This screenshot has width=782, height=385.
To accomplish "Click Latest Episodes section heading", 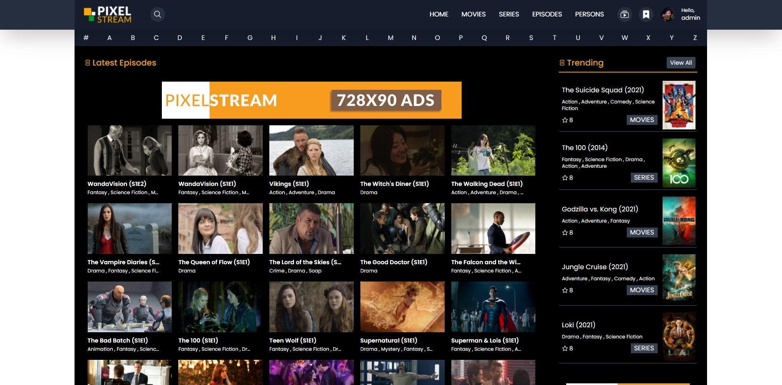I will coord(121,63).
